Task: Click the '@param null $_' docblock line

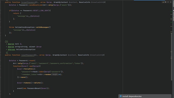Action: pyautogui.click(x=14, y=44)
